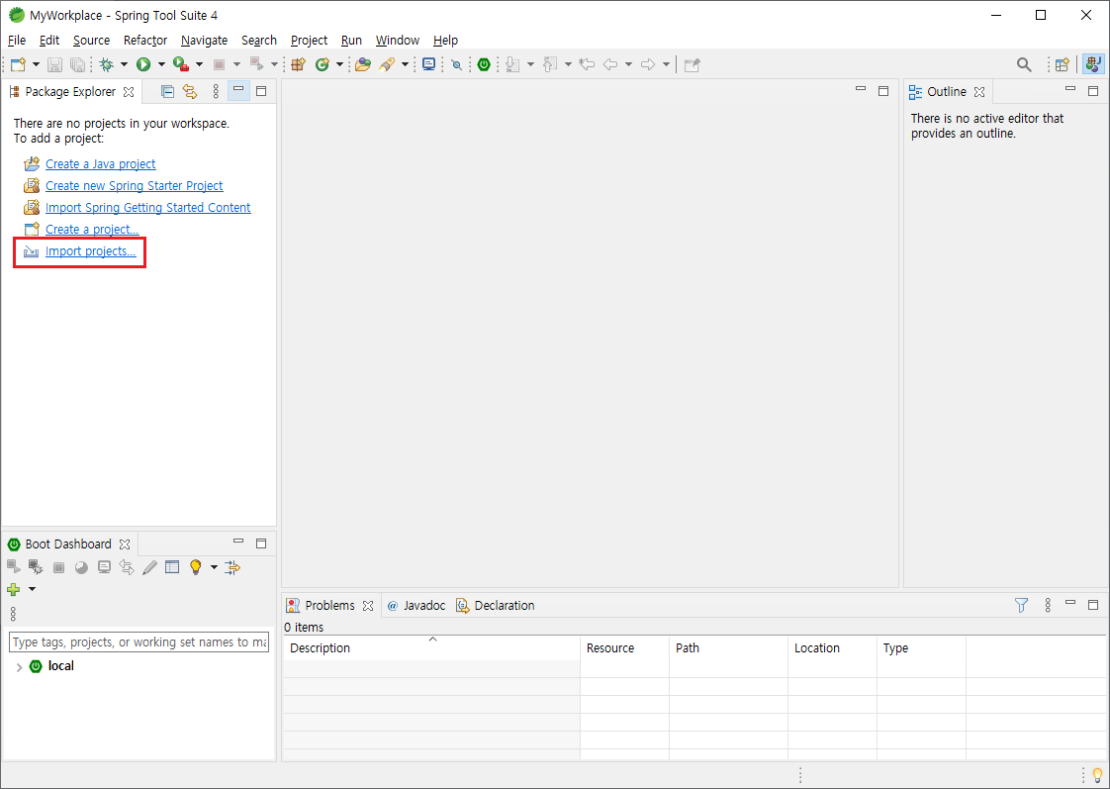Screen dimensions: 1110x789
Task: Sort by the Resource column header
Action: (x=624, y=648)
